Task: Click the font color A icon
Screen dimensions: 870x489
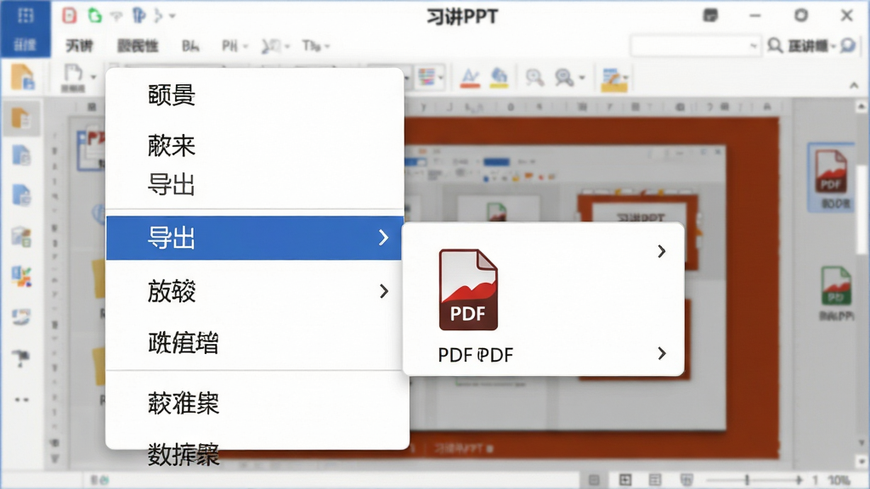Action: [470, 77]
